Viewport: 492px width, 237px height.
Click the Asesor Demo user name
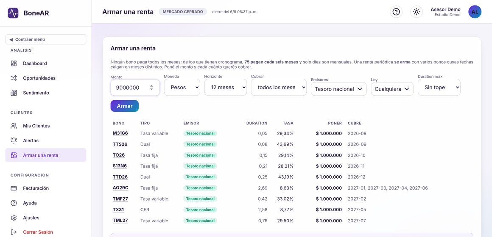[446, 9]
